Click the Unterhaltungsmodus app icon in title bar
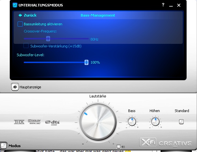Image resolution: width=197 pixels, height=152 pixels. (x=15, y=5)
